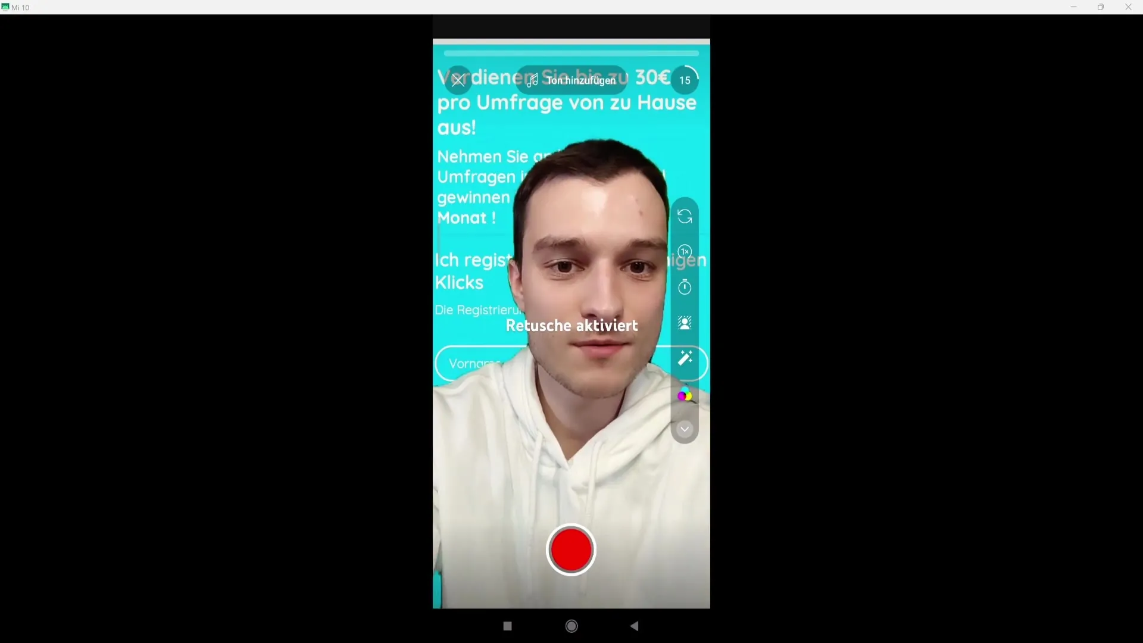Click the speed multiplier 1x icon

coord(684,251)
